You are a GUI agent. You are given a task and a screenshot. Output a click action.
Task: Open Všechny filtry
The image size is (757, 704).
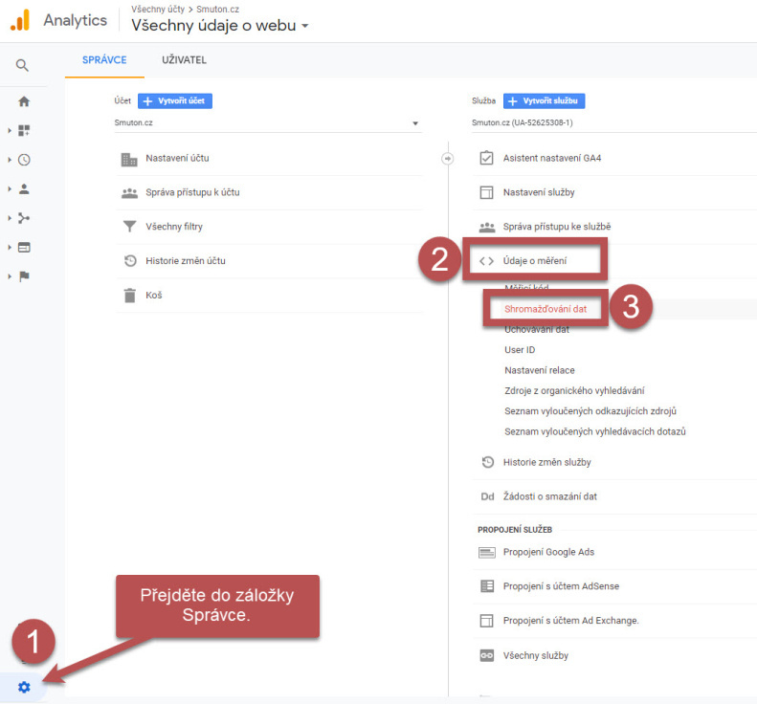[x=268, y=227]
